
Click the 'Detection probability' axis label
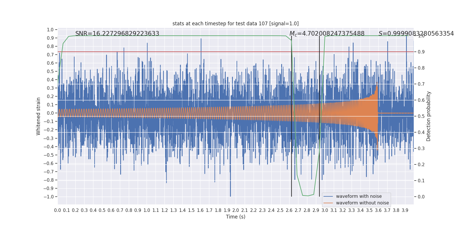click(x=429, y=116)
